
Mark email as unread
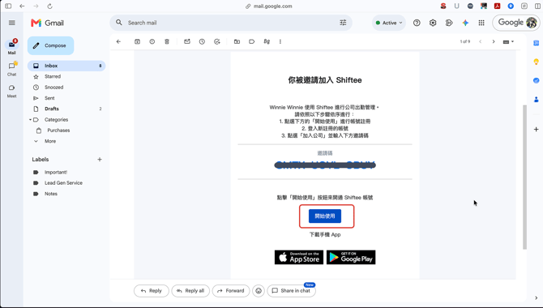[187, 41]
